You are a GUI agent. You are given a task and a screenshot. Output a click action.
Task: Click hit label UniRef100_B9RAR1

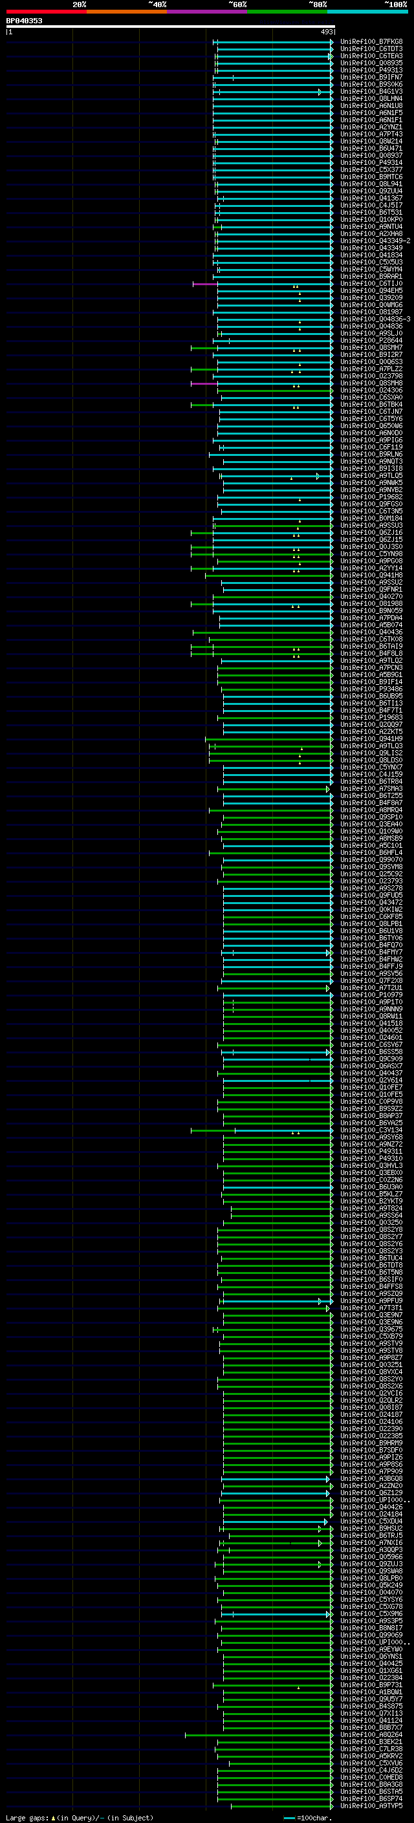tap(371, 277)
